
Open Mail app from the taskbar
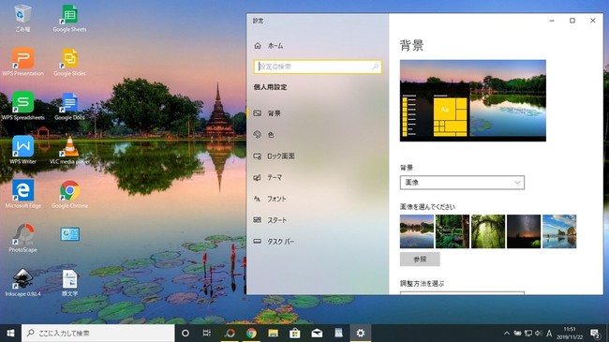(317, 333)
